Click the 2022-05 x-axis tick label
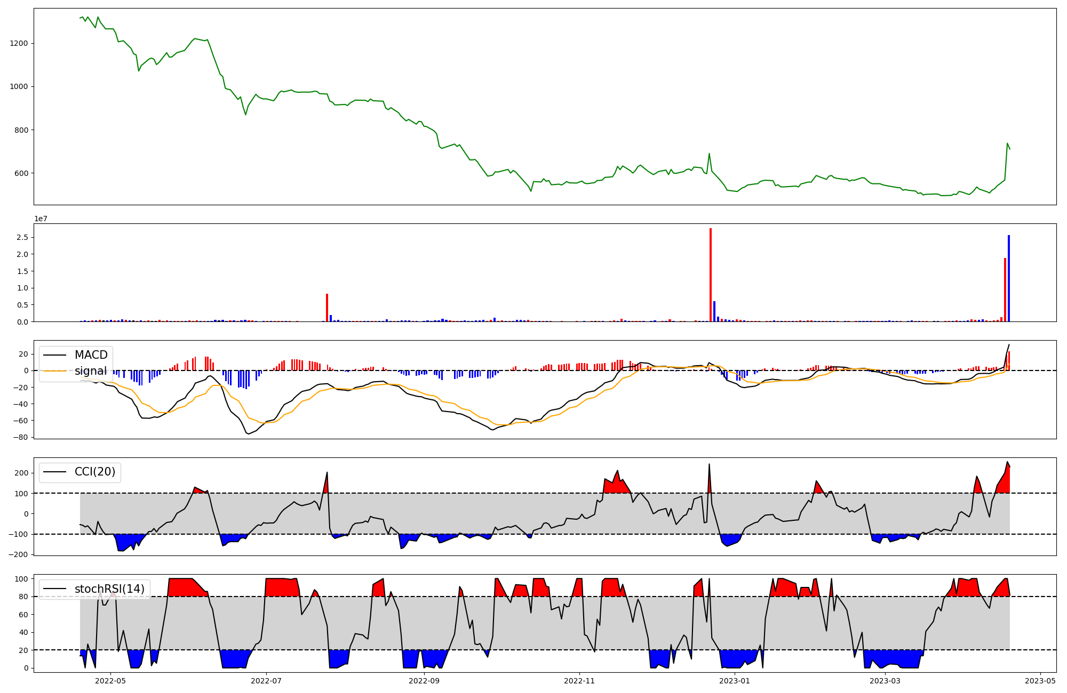The image size is (1067, 693). click(110, 681)
